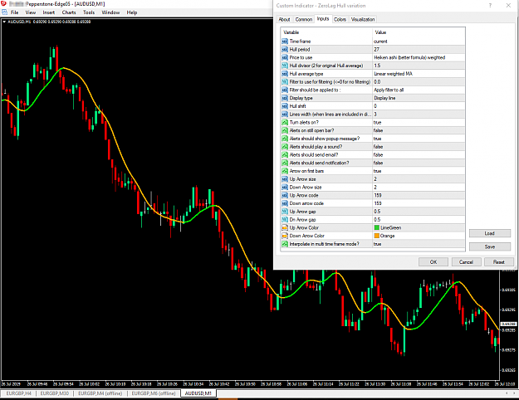Switch to the Visualization tab
The height and width of the screenshot is (400, 519).
363,19
